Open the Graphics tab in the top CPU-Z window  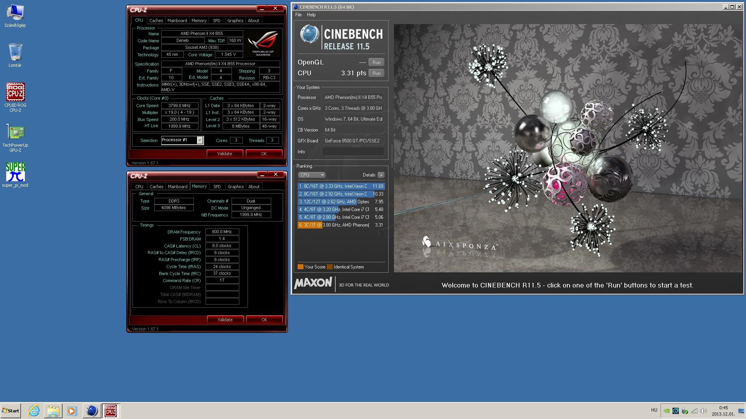235,21
